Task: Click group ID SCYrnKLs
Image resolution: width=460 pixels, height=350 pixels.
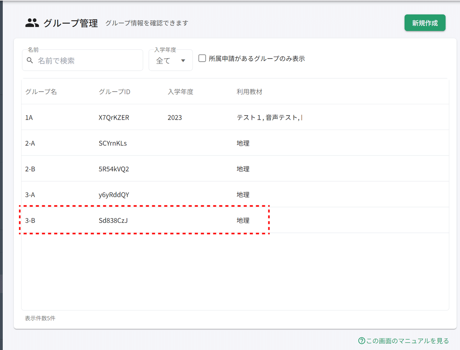Action: [x=113, y=143]
